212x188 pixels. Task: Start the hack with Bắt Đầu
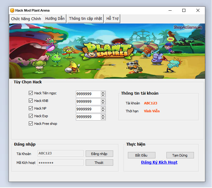click(142, 155)
